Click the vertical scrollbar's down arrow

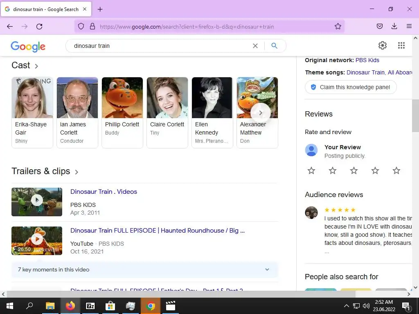pyautogui.click(x=415, y=287)
